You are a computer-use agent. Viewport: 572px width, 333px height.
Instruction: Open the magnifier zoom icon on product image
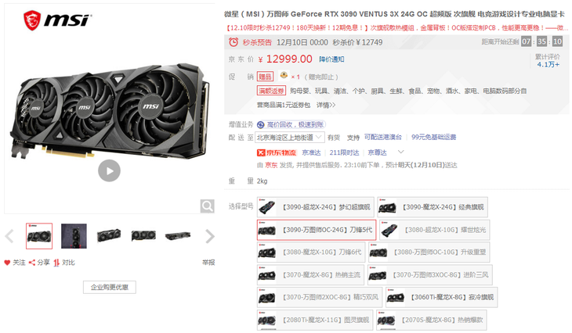coord(207,206)
